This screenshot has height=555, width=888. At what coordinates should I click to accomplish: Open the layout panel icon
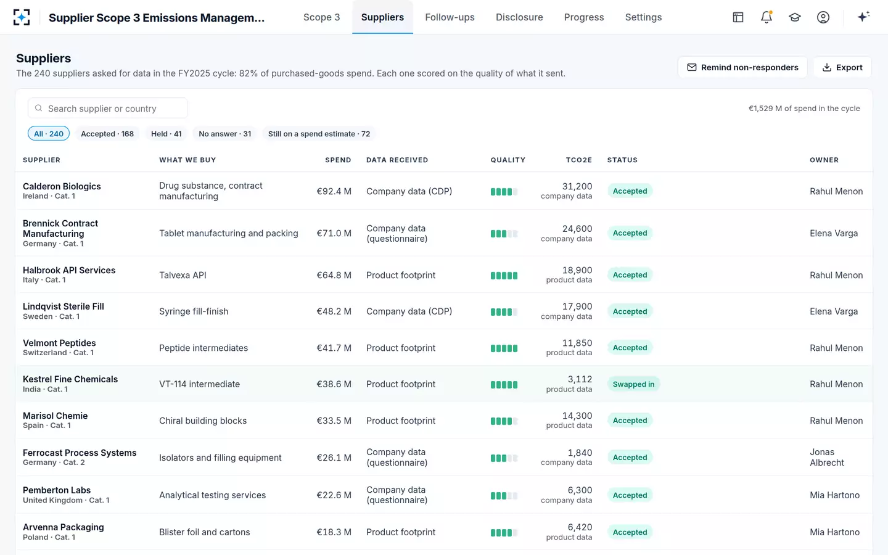click(738, 17)
